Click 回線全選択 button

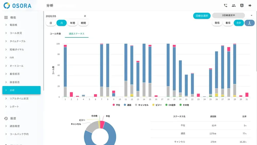pos(202,16)
